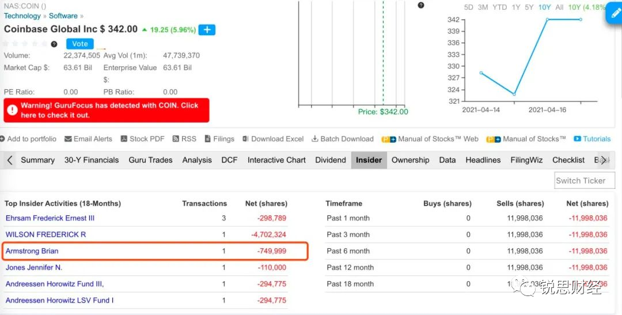
Task: Switch to the 30-Y Financials tab
Action: click(92, 160)
